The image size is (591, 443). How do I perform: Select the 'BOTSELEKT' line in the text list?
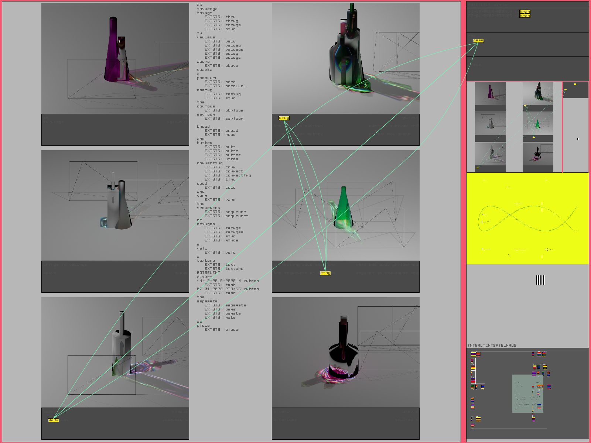tap(208, 272)
